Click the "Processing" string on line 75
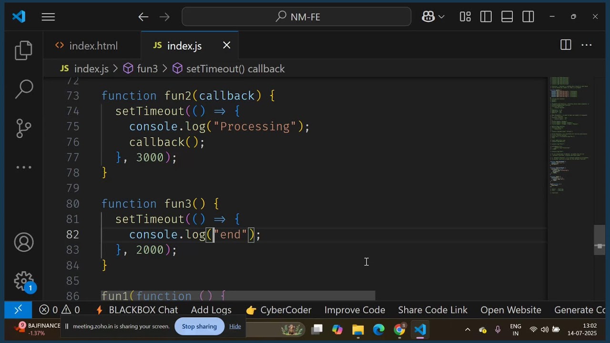Viewport: 610px width, 343px height. click(x=255, y=126)
